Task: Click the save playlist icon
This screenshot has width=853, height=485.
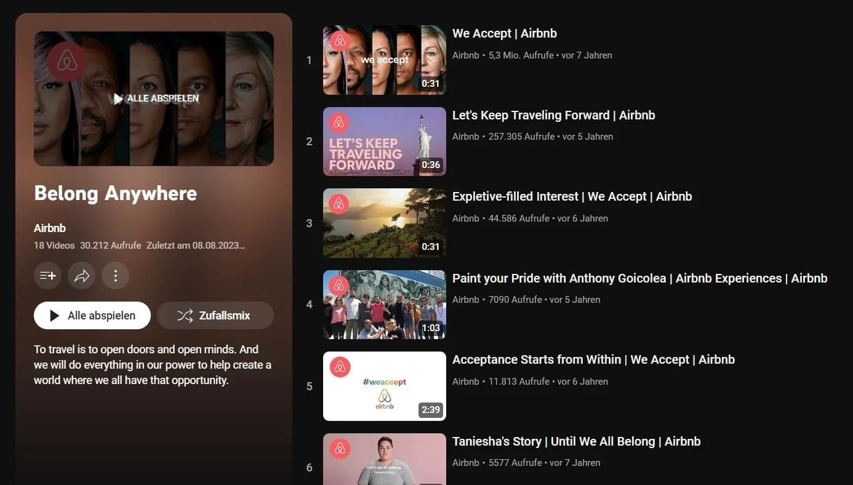Action: point(48,276)
